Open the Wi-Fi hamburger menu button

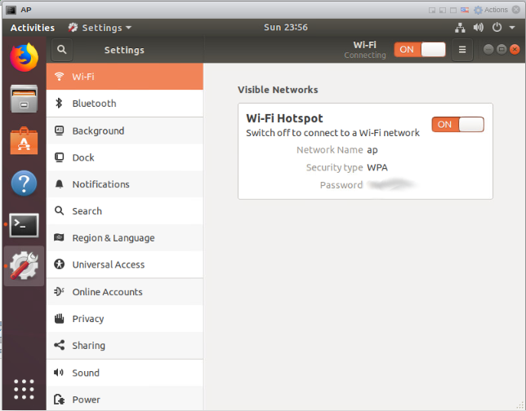tap(461, 50)
